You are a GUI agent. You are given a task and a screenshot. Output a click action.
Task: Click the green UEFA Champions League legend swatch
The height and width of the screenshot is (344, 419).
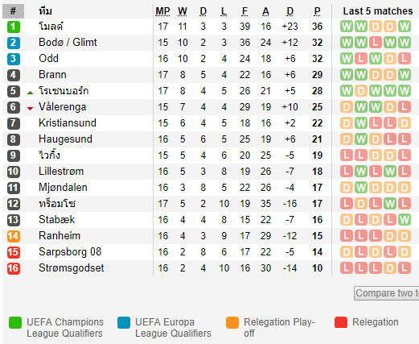15,322
